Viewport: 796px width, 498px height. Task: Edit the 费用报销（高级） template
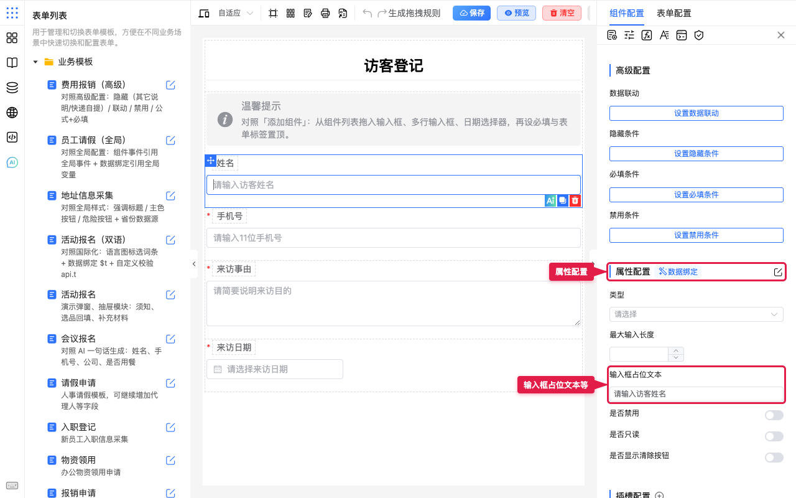pyautogui.click(x=170, y=85)
